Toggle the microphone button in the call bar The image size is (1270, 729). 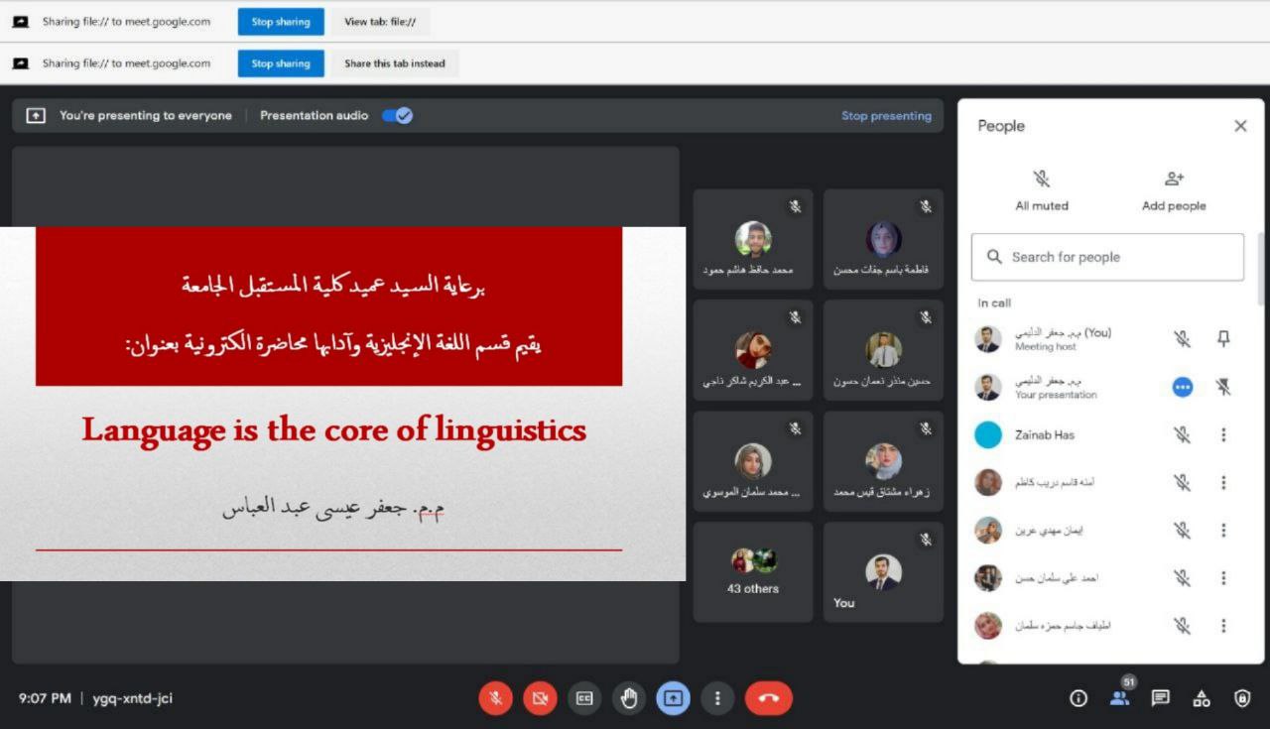(495, 698)
